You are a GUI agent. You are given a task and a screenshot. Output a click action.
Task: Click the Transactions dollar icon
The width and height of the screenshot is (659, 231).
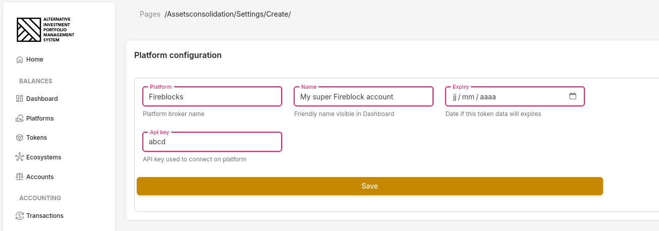pos(20,216)
